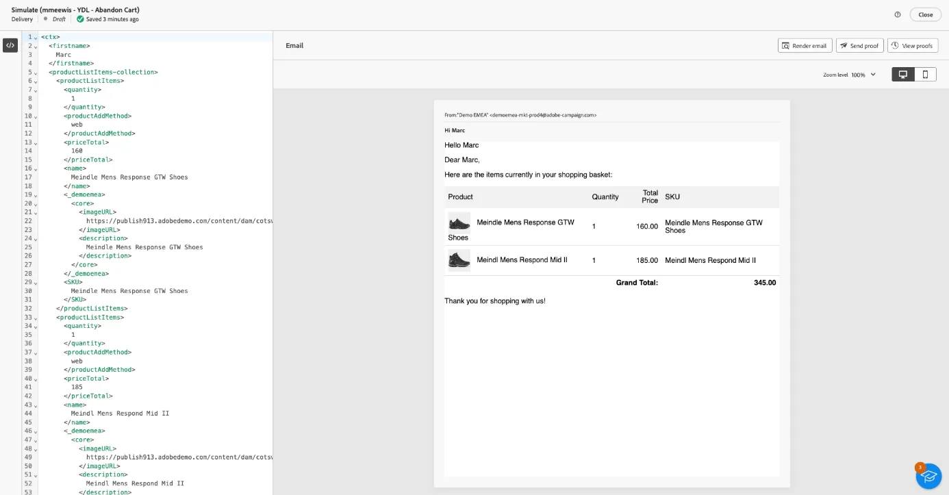
Task: Click the Email panel heading
Action: coord(294,46)
